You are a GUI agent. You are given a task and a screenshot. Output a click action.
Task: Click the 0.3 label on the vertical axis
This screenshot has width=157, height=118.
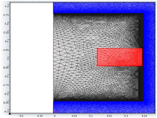click(7, 6)
